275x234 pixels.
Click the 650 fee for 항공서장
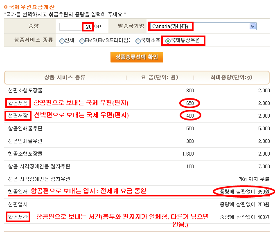coord(190,103)
